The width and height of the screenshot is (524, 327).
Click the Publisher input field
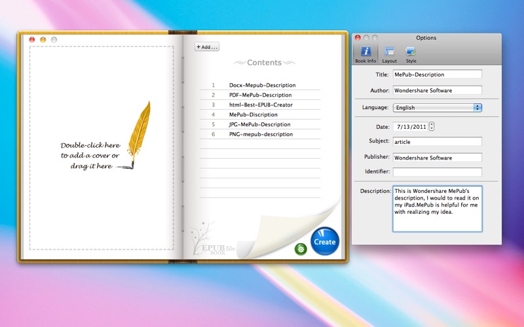[x=437, y=158]
